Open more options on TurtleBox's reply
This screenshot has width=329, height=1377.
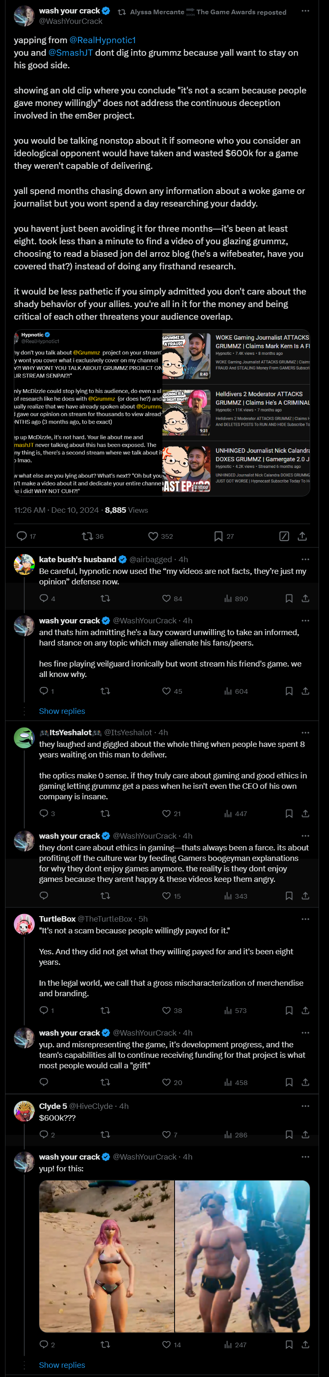(x=306, y=919)
